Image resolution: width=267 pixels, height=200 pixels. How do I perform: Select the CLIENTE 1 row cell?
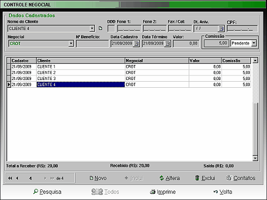(x=80, y=67)
